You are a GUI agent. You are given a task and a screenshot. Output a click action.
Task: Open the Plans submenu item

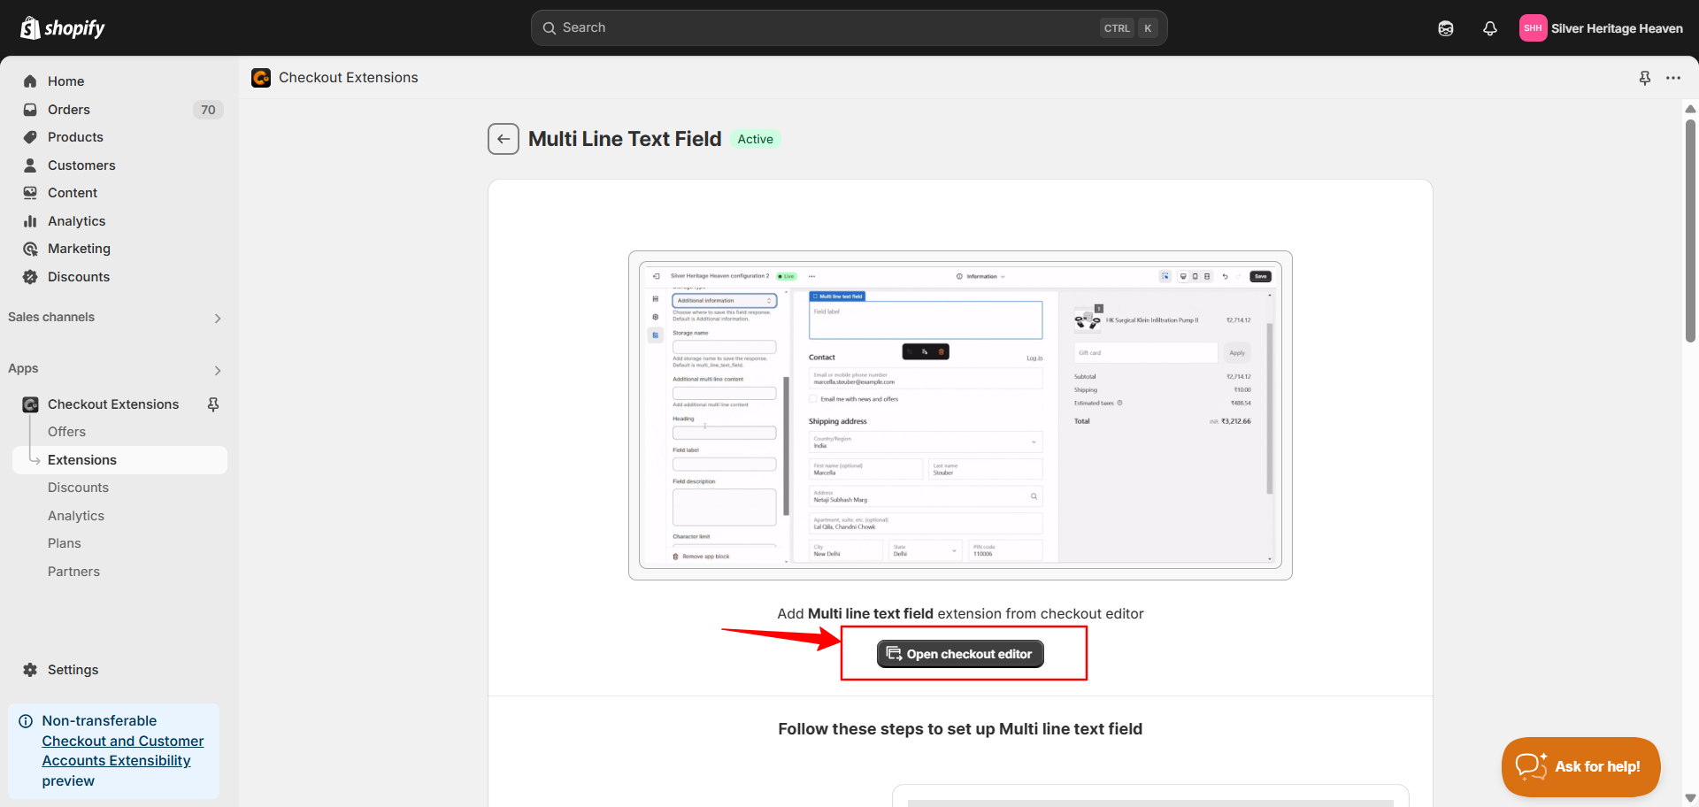click(65, 543)
